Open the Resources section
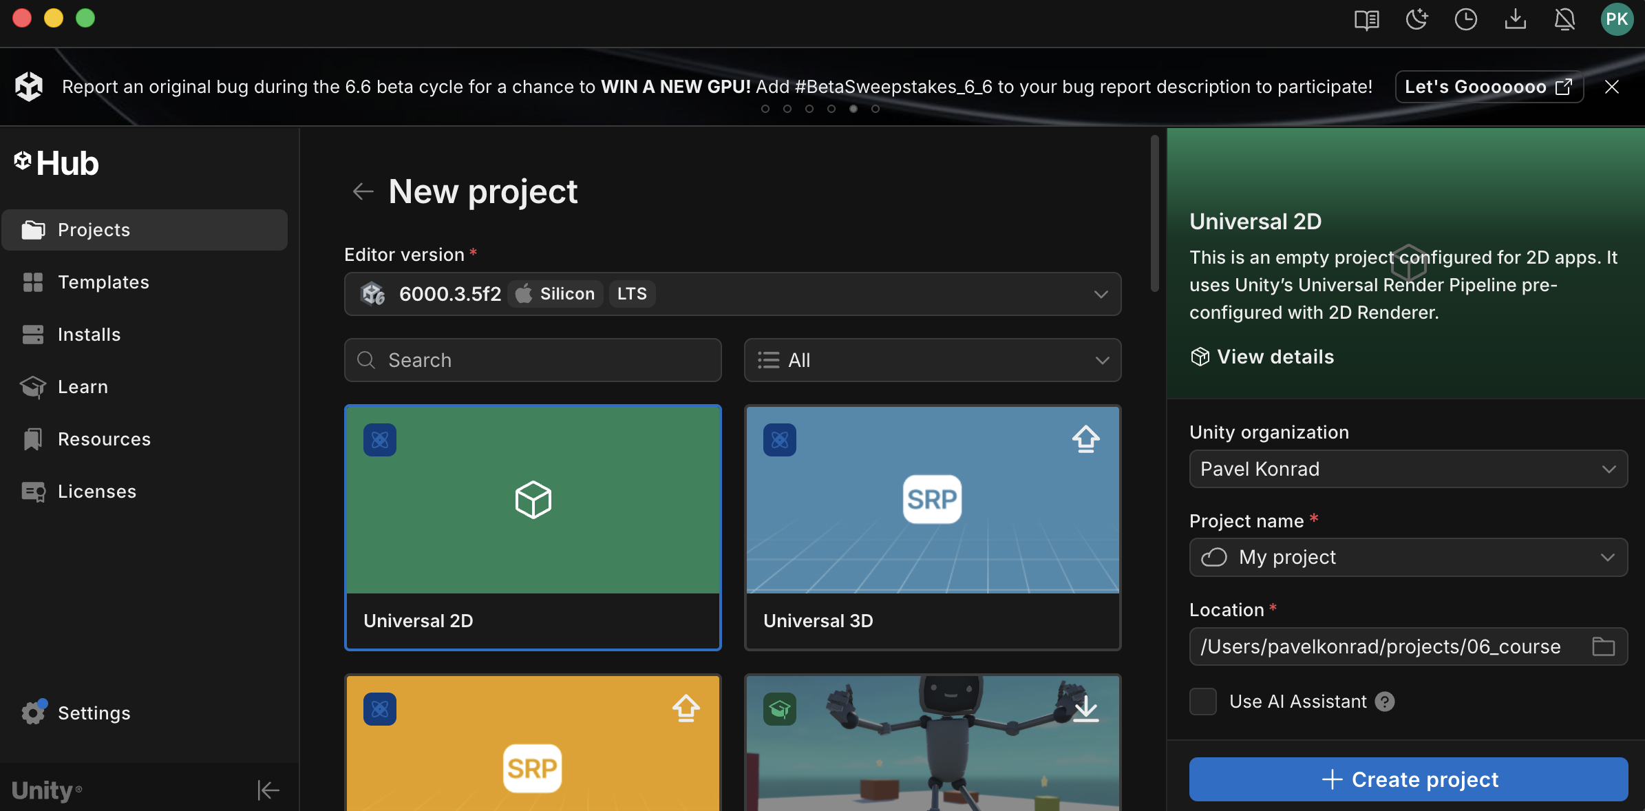The height and width of the screenshot is (811, 1645). tap(145, 439)
